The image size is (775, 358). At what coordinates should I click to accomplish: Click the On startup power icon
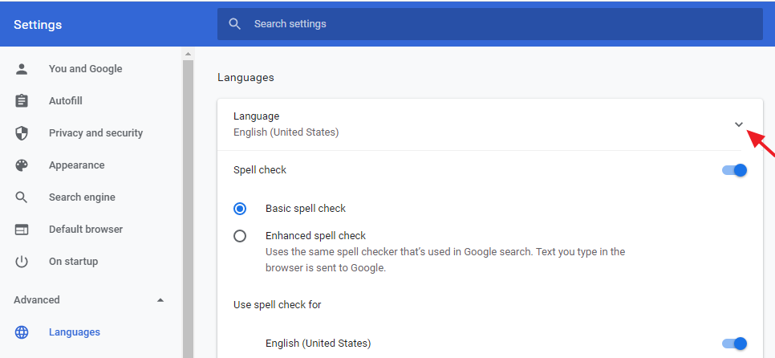click(x=21, y=262)
